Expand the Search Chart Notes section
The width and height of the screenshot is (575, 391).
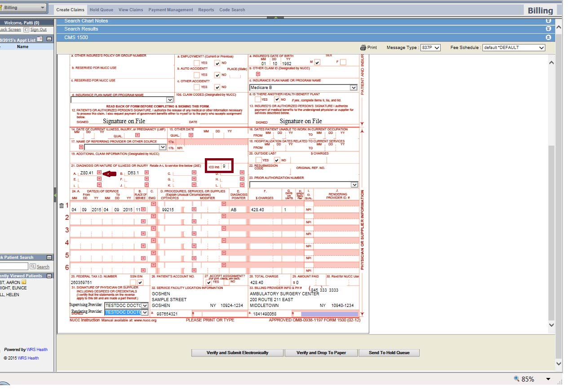pos(548,21)
